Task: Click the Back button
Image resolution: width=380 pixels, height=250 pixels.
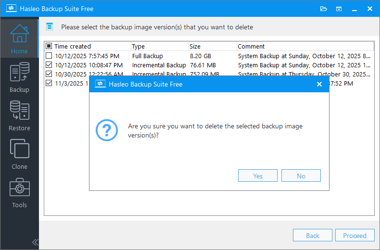Action: point(312,235)
